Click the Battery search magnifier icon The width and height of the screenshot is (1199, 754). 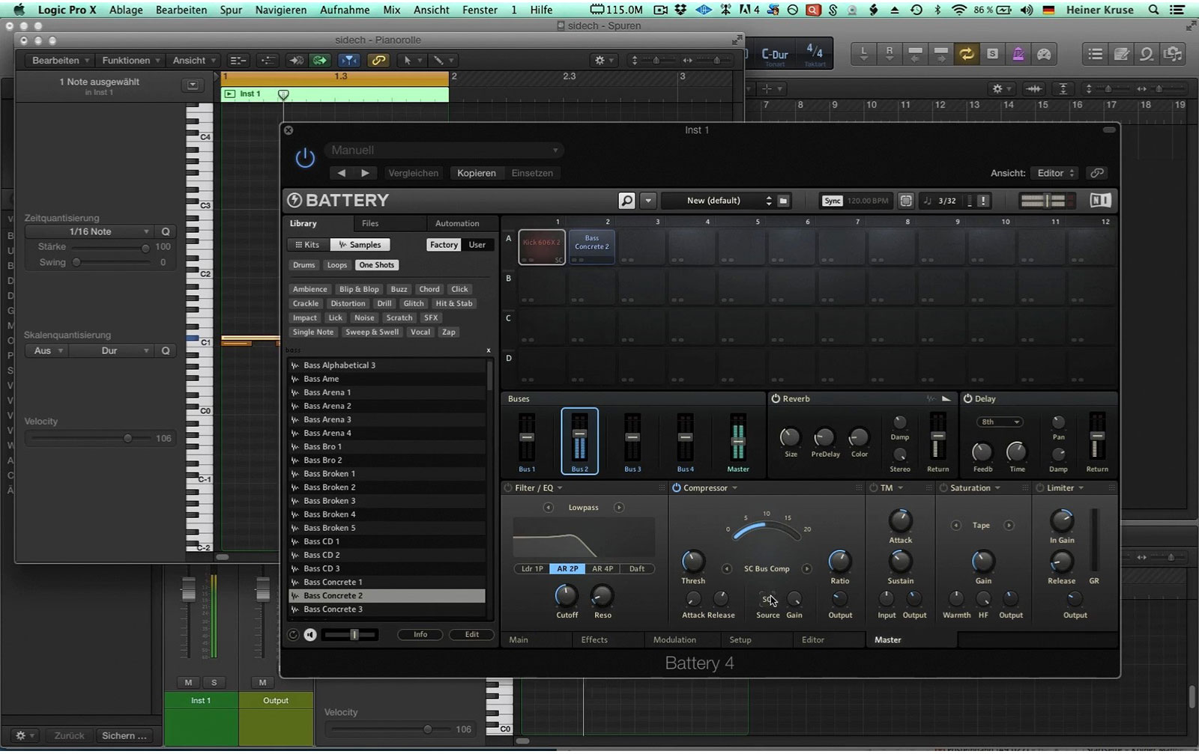pos(626,201)
